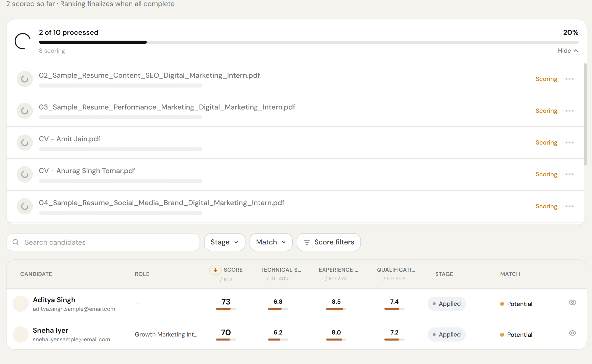
Task: Collapse the processing list with Hide
Action: pyautogui.click(x=568, y=51)
